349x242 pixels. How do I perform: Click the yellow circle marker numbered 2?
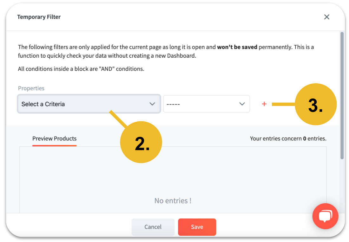[x=141, y=143]
